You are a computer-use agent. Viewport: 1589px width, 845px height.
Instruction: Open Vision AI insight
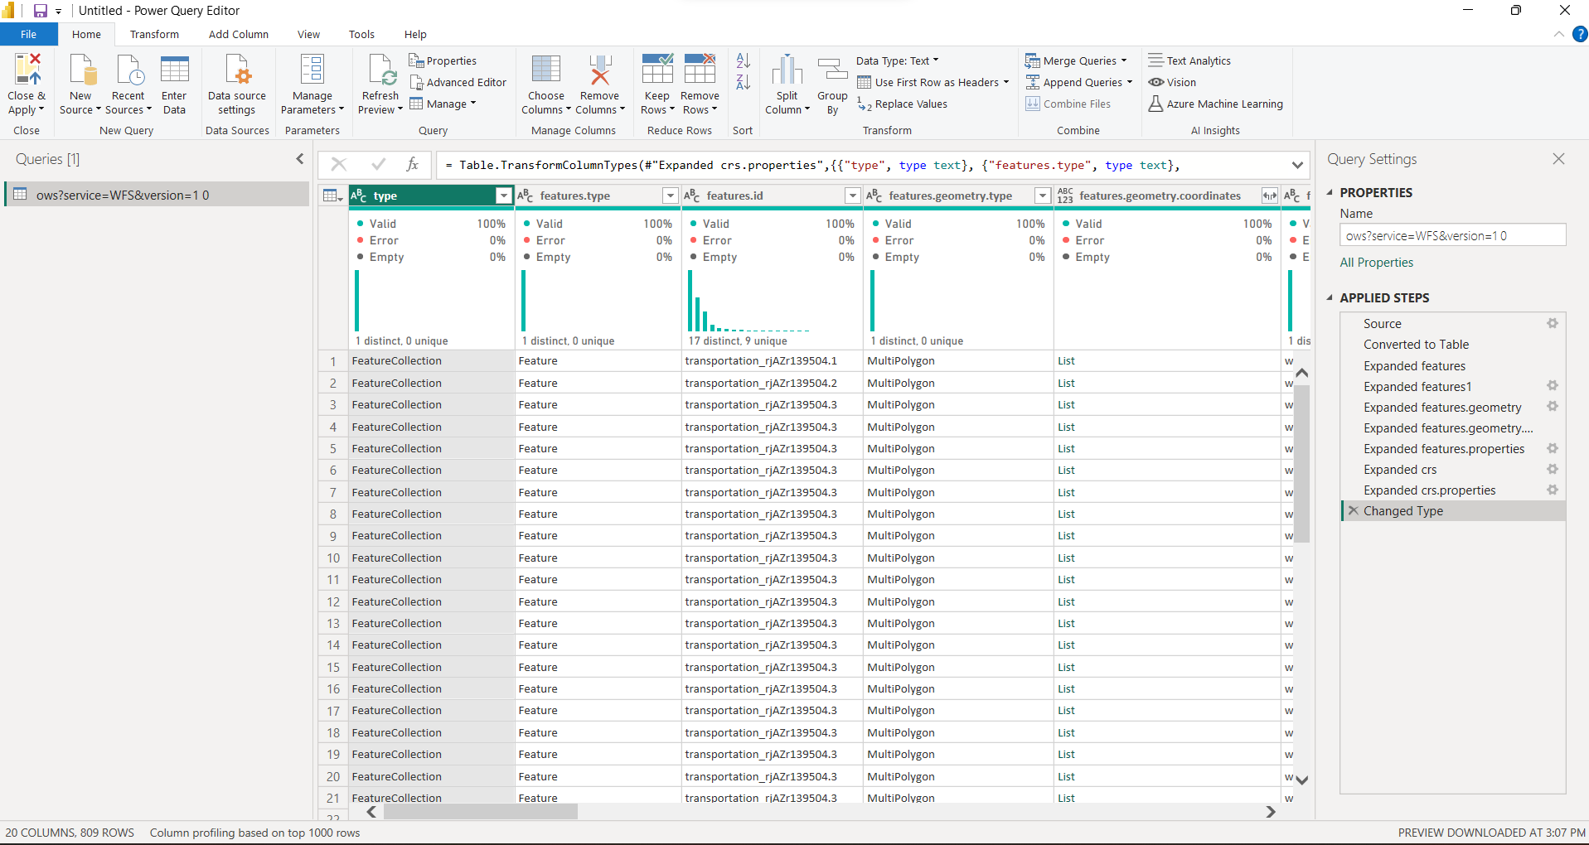[1172, 82]
